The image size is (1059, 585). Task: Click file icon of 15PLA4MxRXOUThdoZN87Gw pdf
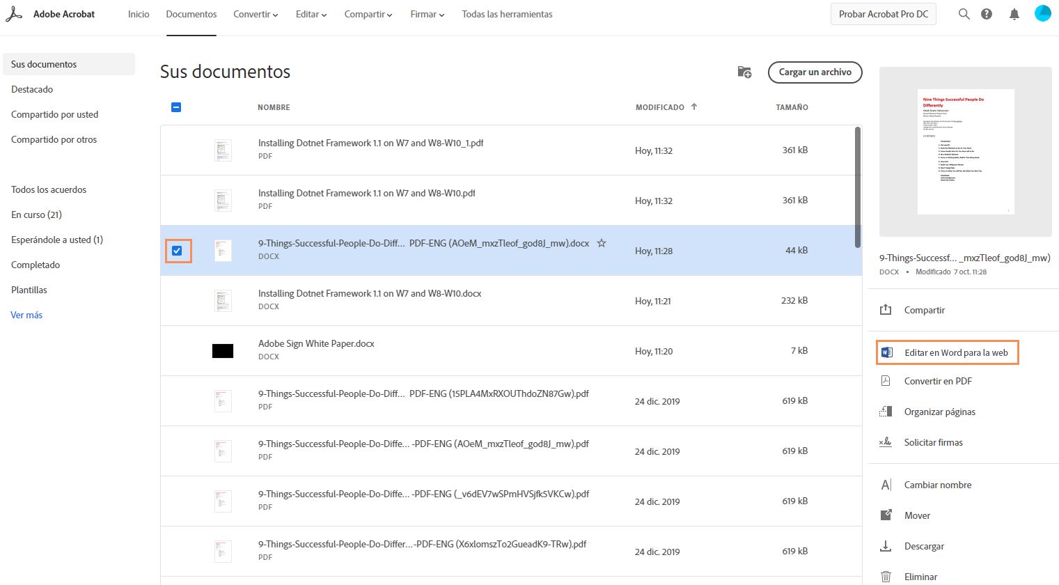pyautogui.click(x=223, y=401)
